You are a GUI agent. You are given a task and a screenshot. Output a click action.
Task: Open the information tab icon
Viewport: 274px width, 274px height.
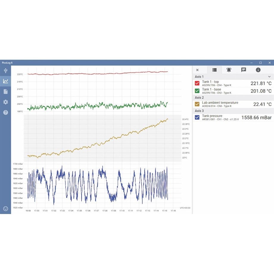[258, 70]
